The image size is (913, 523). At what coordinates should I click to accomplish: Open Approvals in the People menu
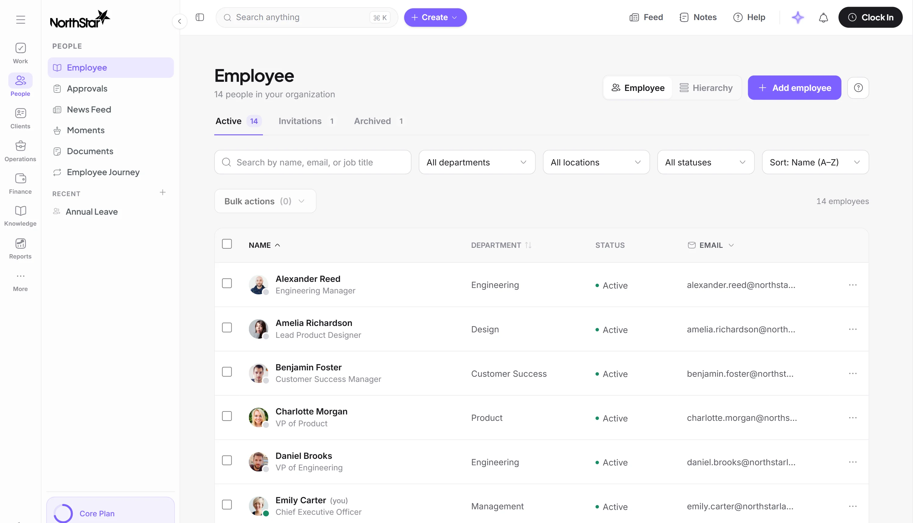pos(111,88)
